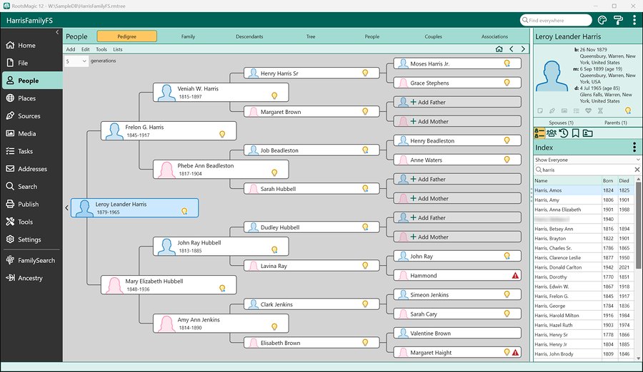Go forward with the pedigree next arrow

[523, 48]
